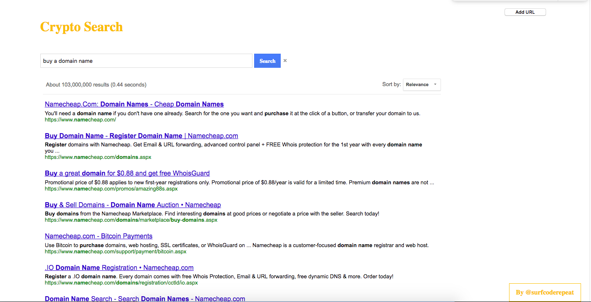Click snippet 'Use Bitcoin to purchase domains'
This screenshot has width=591, height=302.
(x=237, y=245)
